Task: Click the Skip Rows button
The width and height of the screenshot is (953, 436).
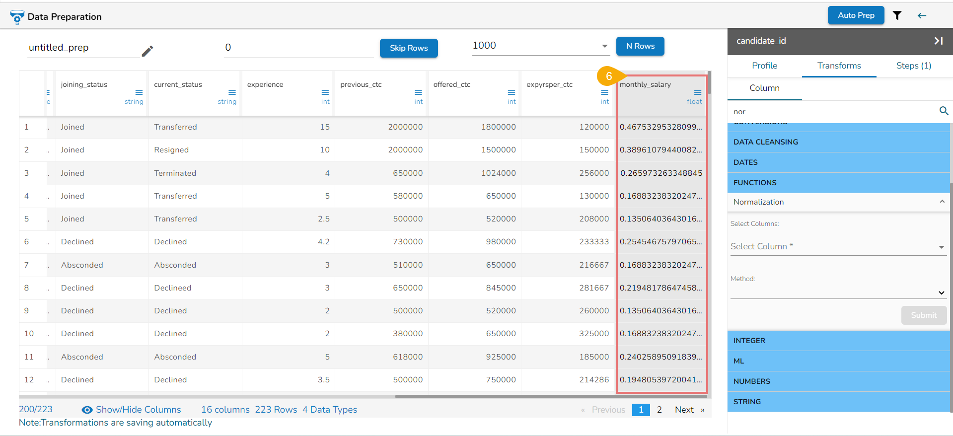Action: point(408,48)
